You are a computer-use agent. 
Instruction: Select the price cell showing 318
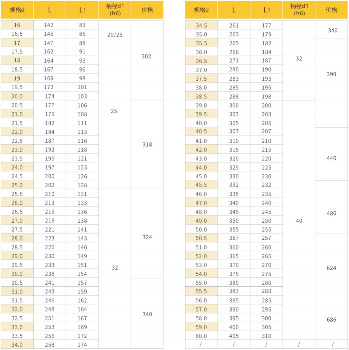[x=147, y=145]
